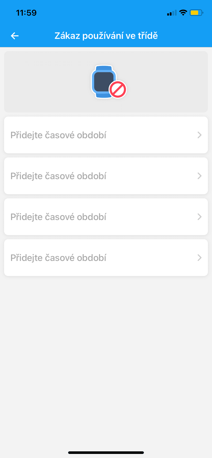Expand the first time period row chevron
The height and width of the screenshot is (458, 212).
tap(199, 135)
